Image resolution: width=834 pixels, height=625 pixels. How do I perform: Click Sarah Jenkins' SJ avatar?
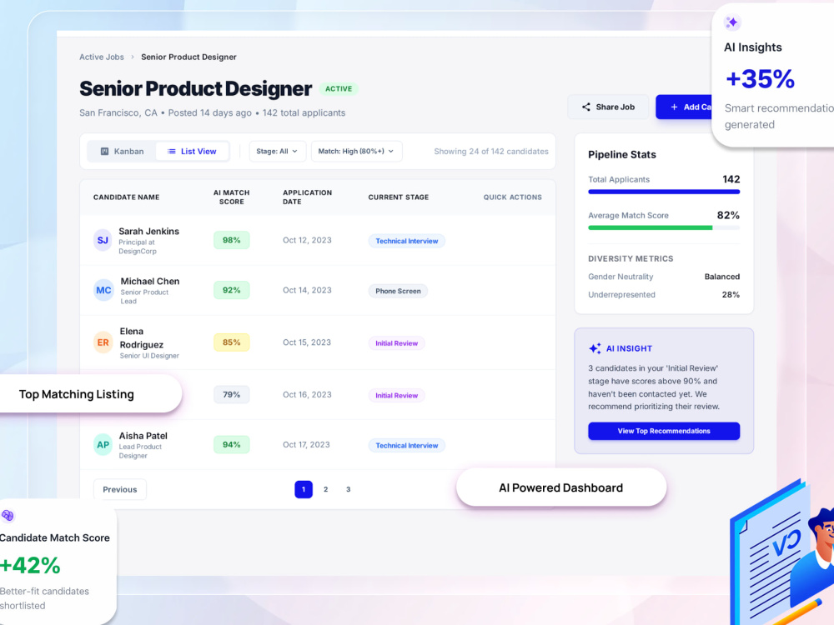[103, 240]
